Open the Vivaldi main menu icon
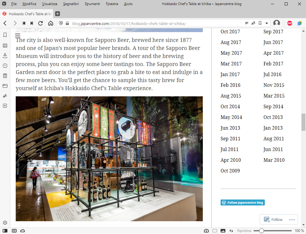The height and width of the screenshot is (234, 306). coord(4,4)
